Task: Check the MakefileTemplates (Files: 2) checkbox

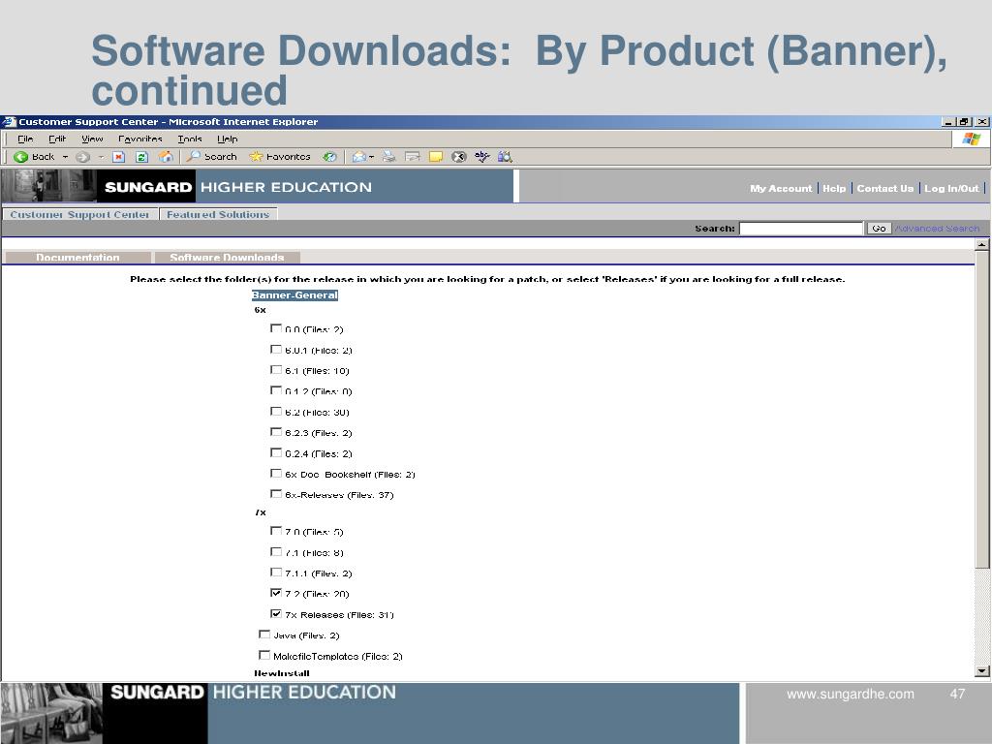Action: pyautogui.click(x=264, y=656)
